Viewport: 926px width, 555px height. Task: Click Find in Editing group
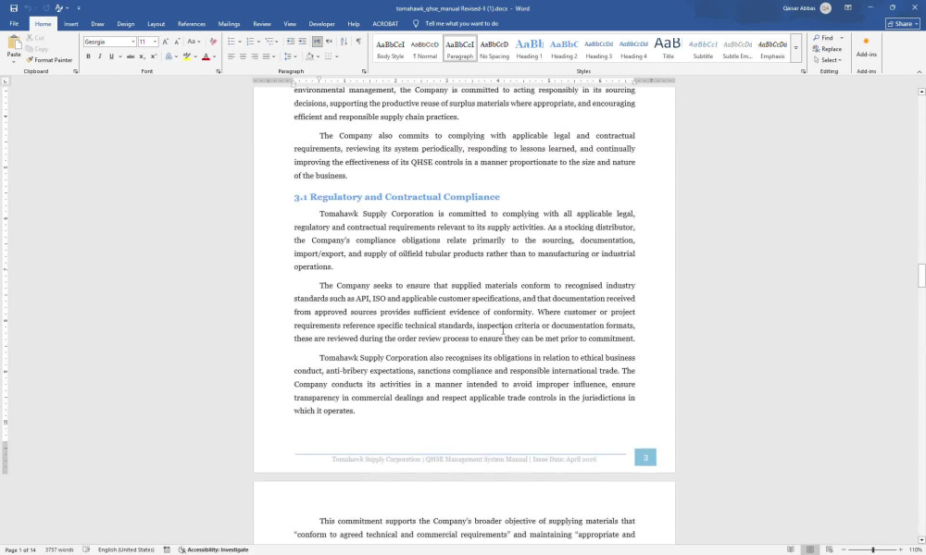tap(823, 38)
